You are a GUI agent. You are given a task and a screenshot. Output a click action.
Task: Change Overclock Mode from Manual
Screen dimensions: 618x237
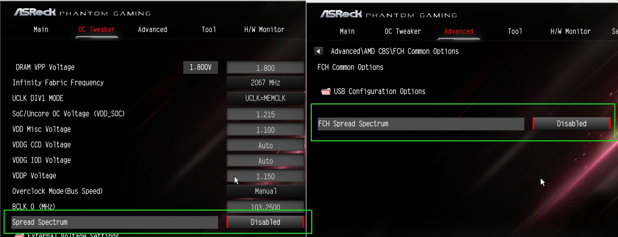pyautogui.click(x=265, y=191)
